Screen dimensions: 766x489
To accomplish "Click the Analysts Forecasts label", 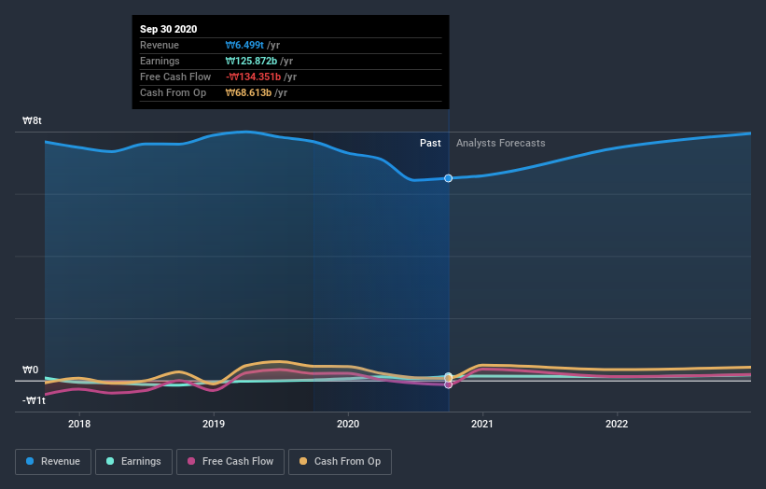I will pyautogui.click(x=501, y=143).
